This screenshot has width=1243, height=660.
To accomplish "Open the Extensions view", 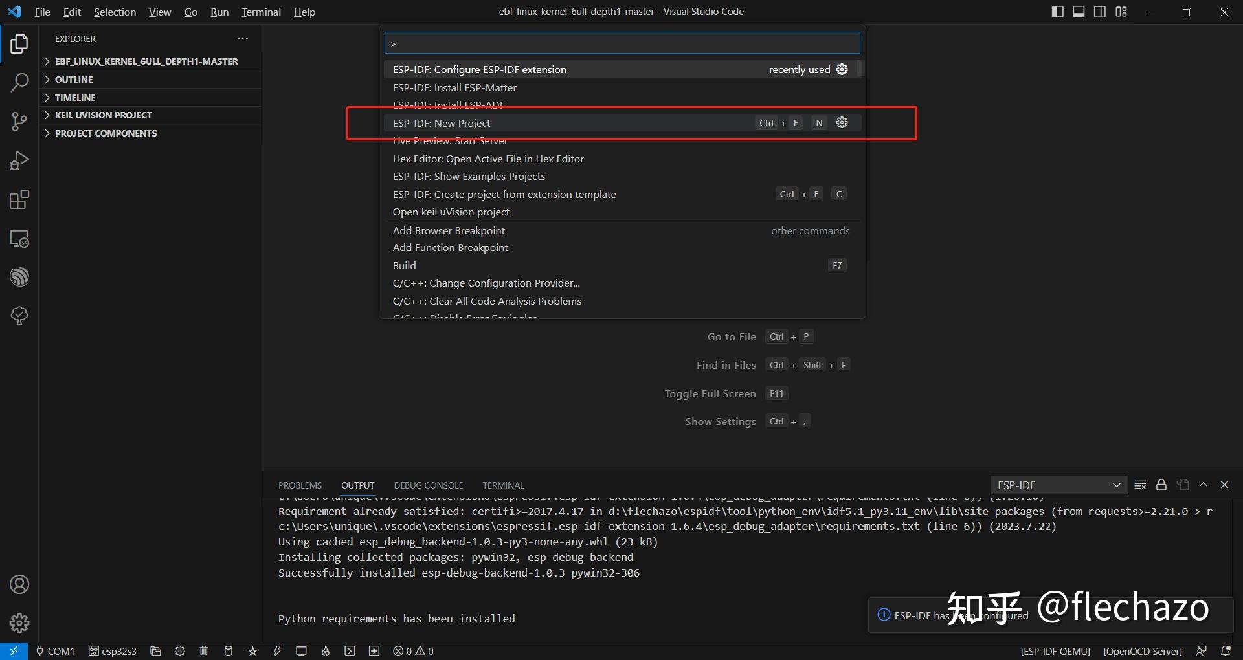I will click(19, 199).
